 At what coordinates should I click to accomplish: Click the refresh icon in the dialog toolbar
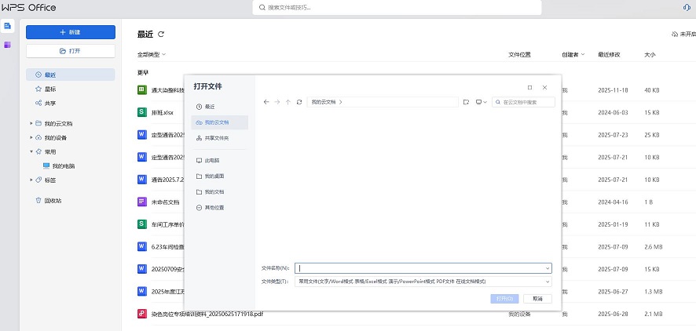pyautogui.click(x=299, y=102)
